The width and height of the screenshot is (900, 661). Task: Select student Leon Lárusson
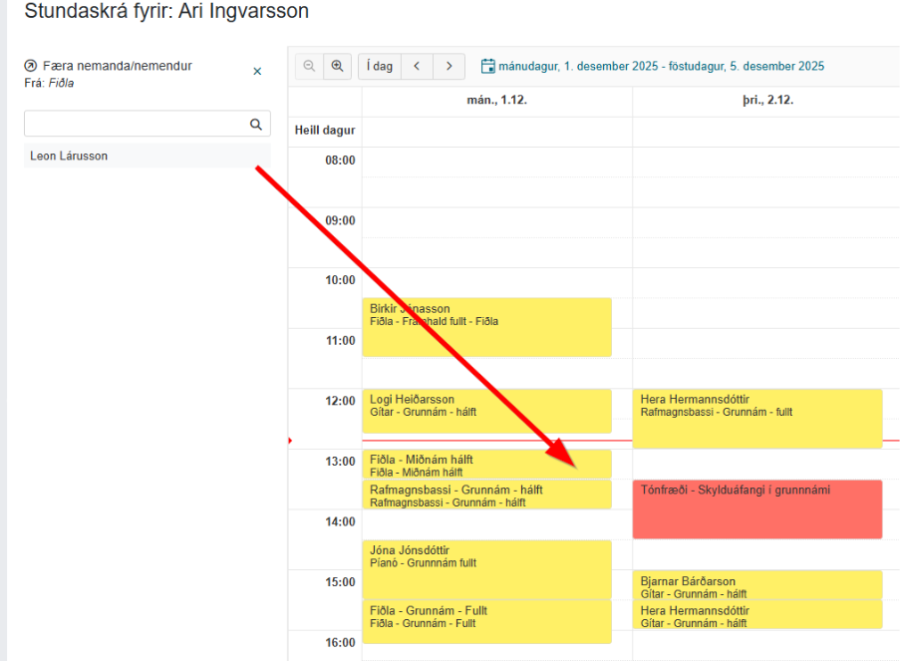pyautogui.click(x=147, y=156)
